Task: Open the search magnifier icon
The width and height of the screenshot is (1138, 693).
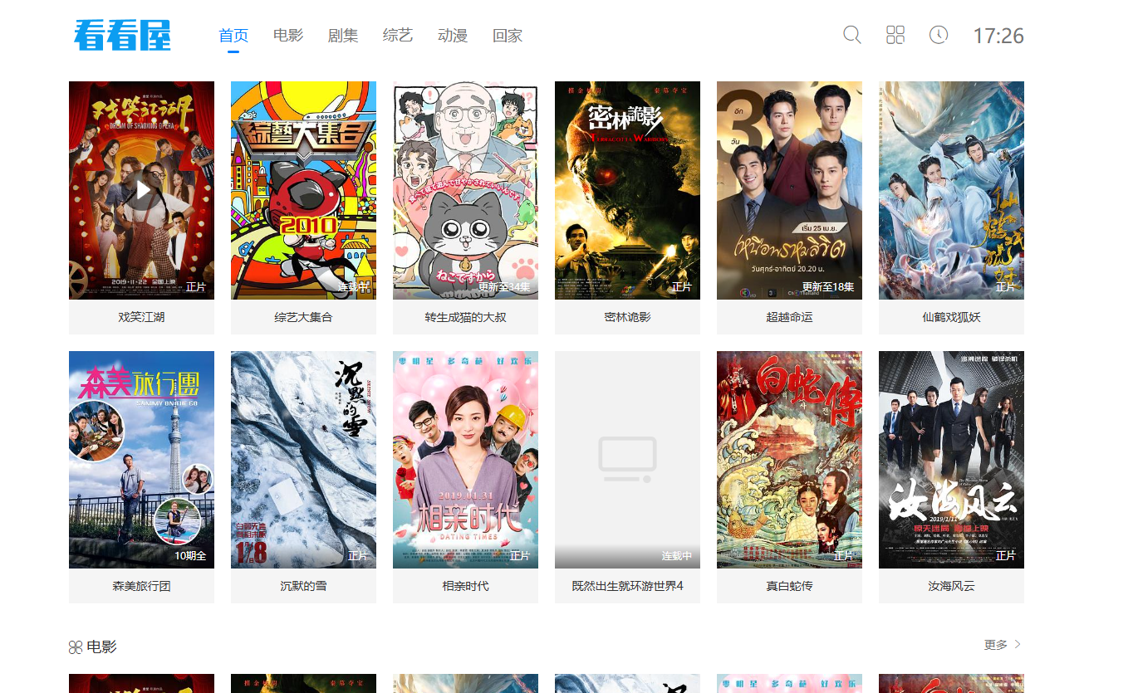Action: 851,35
